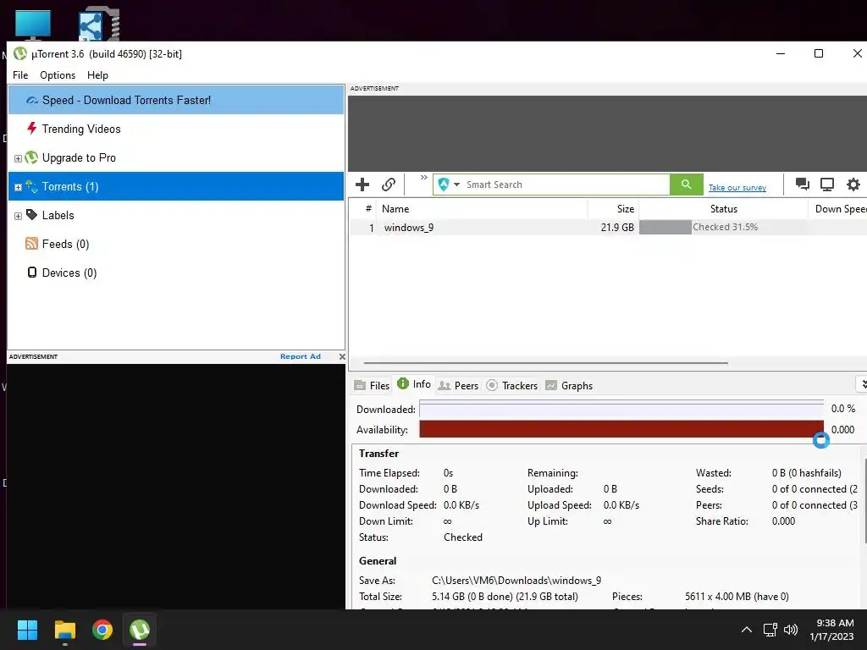Click the Report Ad link

point(301,356)
